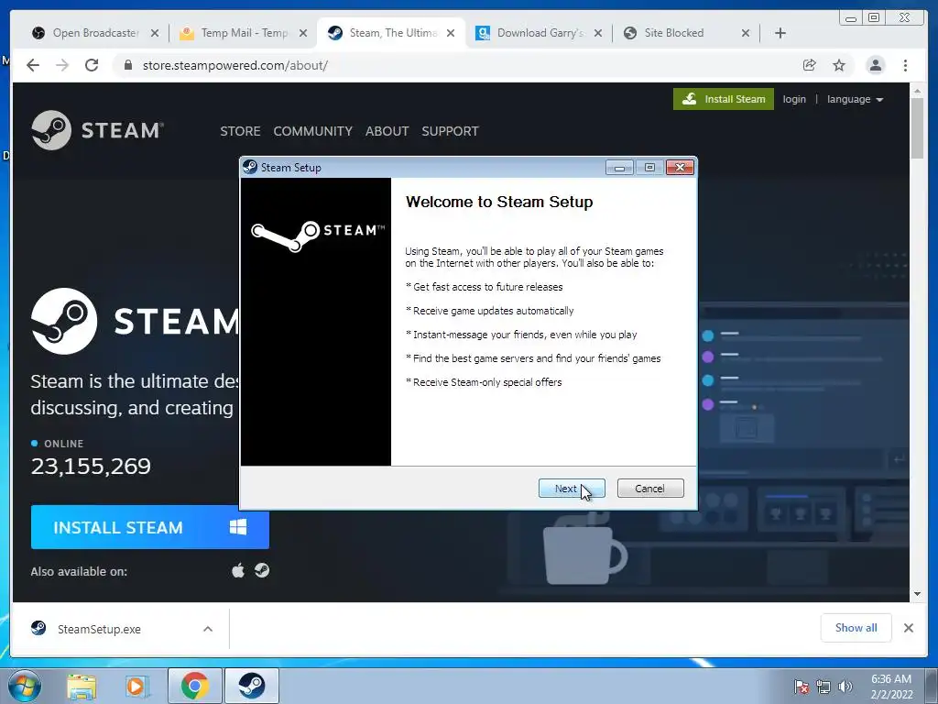Open SUPPORT menu on Steam site
This screenshot has width=938, height=704.
click(x=450, y=131)
